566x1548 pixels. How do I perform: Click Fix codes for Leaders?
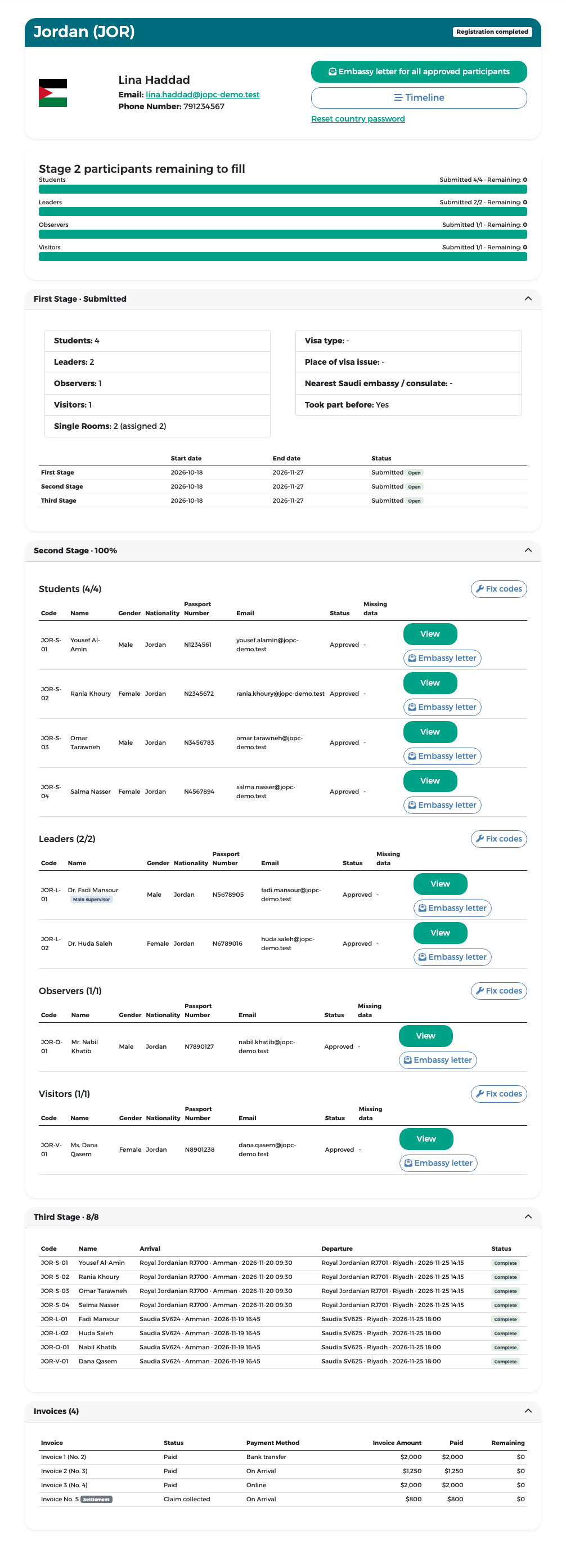pyautogui.click(x=498, y=839)
